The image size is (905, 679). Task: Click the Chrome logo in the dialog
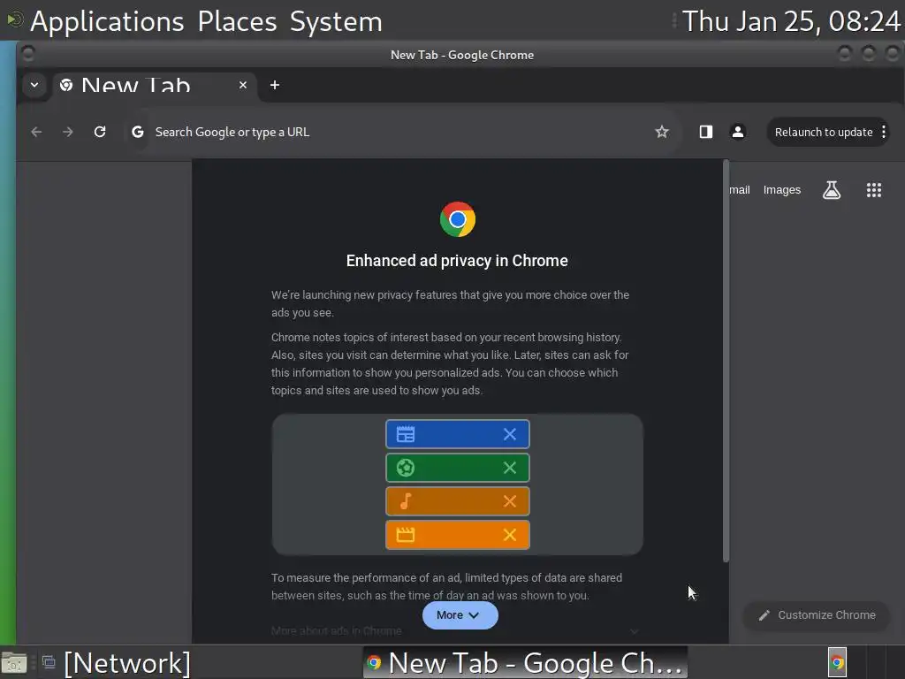pyautogui.click(x=458, y=219)
